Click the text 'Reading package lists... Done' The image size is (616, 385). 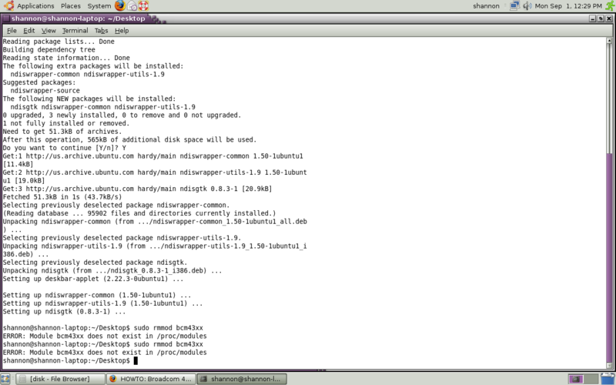tap(59, 42)
